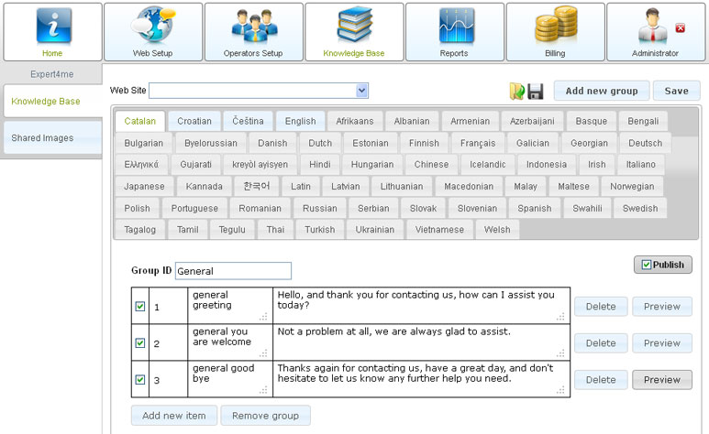709x434 pixels.
Task: Click the Group ID input field
Action: click(x=233, y=270)
